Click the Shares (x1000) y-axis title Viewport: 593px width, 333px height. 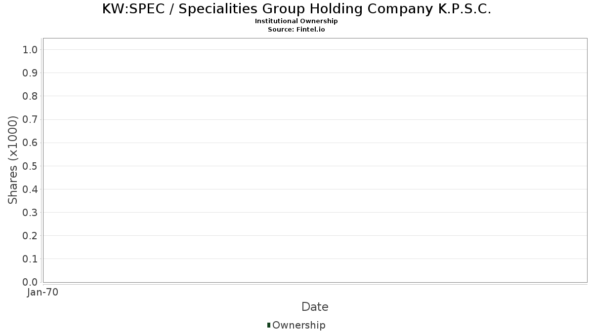tap(13, 160)
